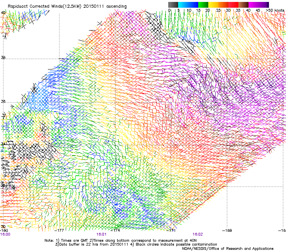The width and height of the screenshot is (286, 251).
Task: Click the Rapidscat Corrected Winds title text
Action: pyautogui.click(x=67, y=7)
